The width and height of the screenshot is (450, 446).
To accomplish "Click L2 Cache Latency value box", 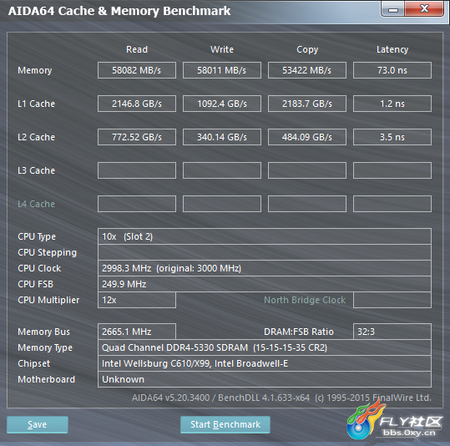I will 392,137.
